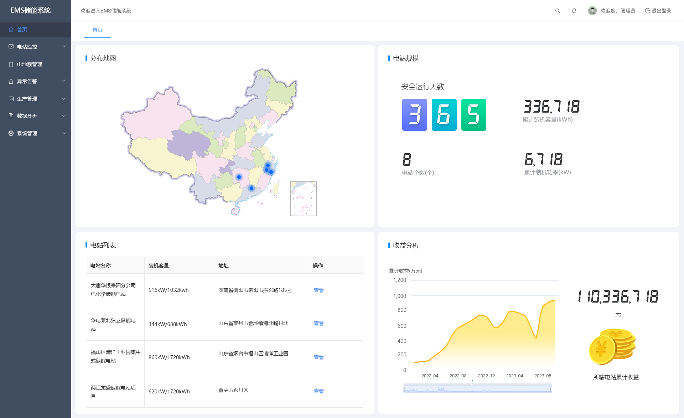Expand the 生产管理 submenu arrow

[64, 99]
